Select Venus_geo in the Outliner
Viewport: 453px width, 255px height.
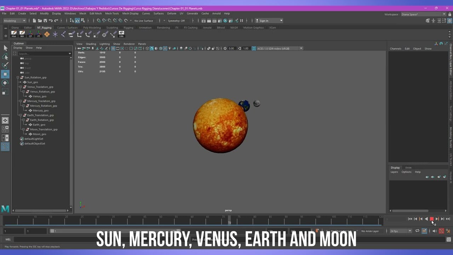click(x=39, y=96)
